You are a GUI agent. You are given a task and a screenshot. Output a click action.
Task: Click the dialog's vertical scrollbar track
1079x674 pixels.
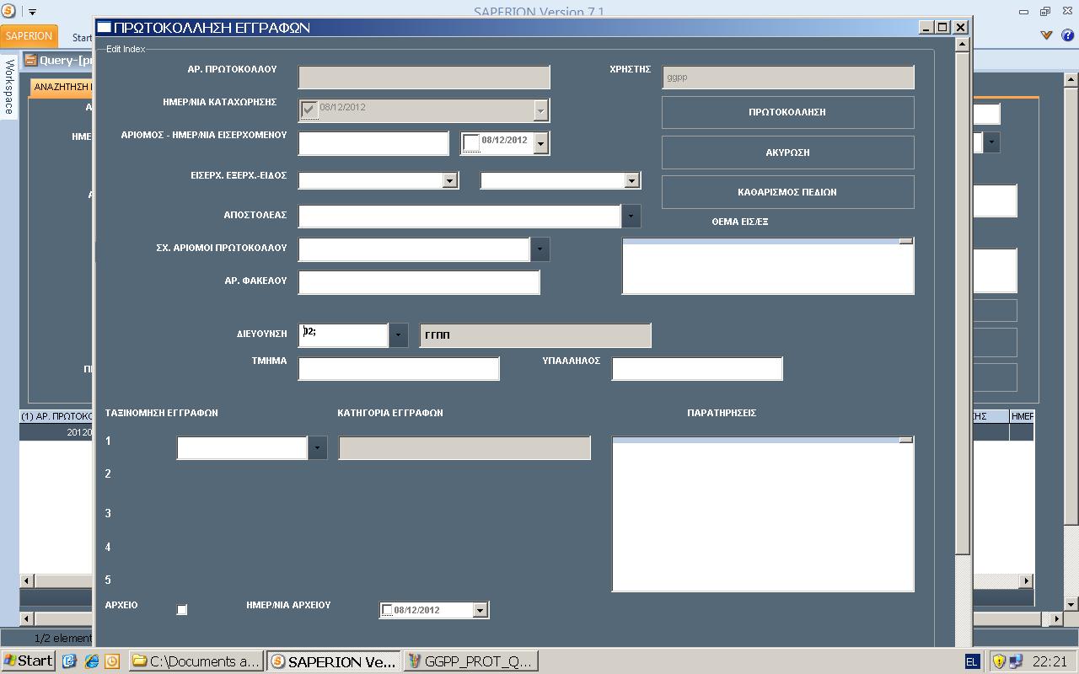(962, 337)
